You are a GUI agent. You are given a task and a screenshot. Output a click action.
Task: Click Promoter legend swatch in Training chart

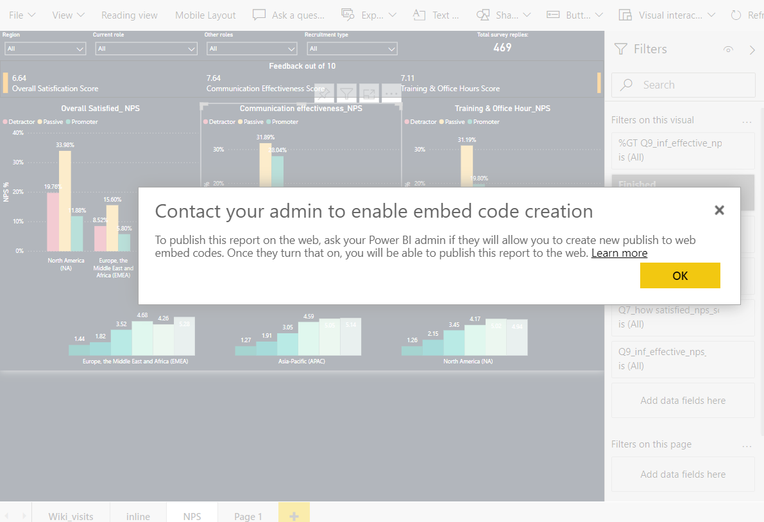pos(470,122)
